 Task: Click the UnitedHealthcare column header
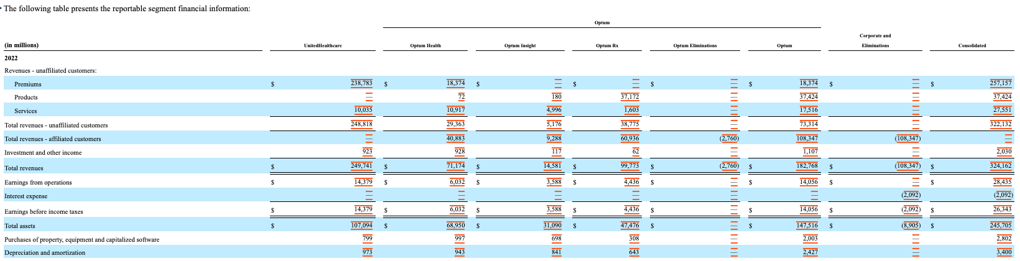322,46
